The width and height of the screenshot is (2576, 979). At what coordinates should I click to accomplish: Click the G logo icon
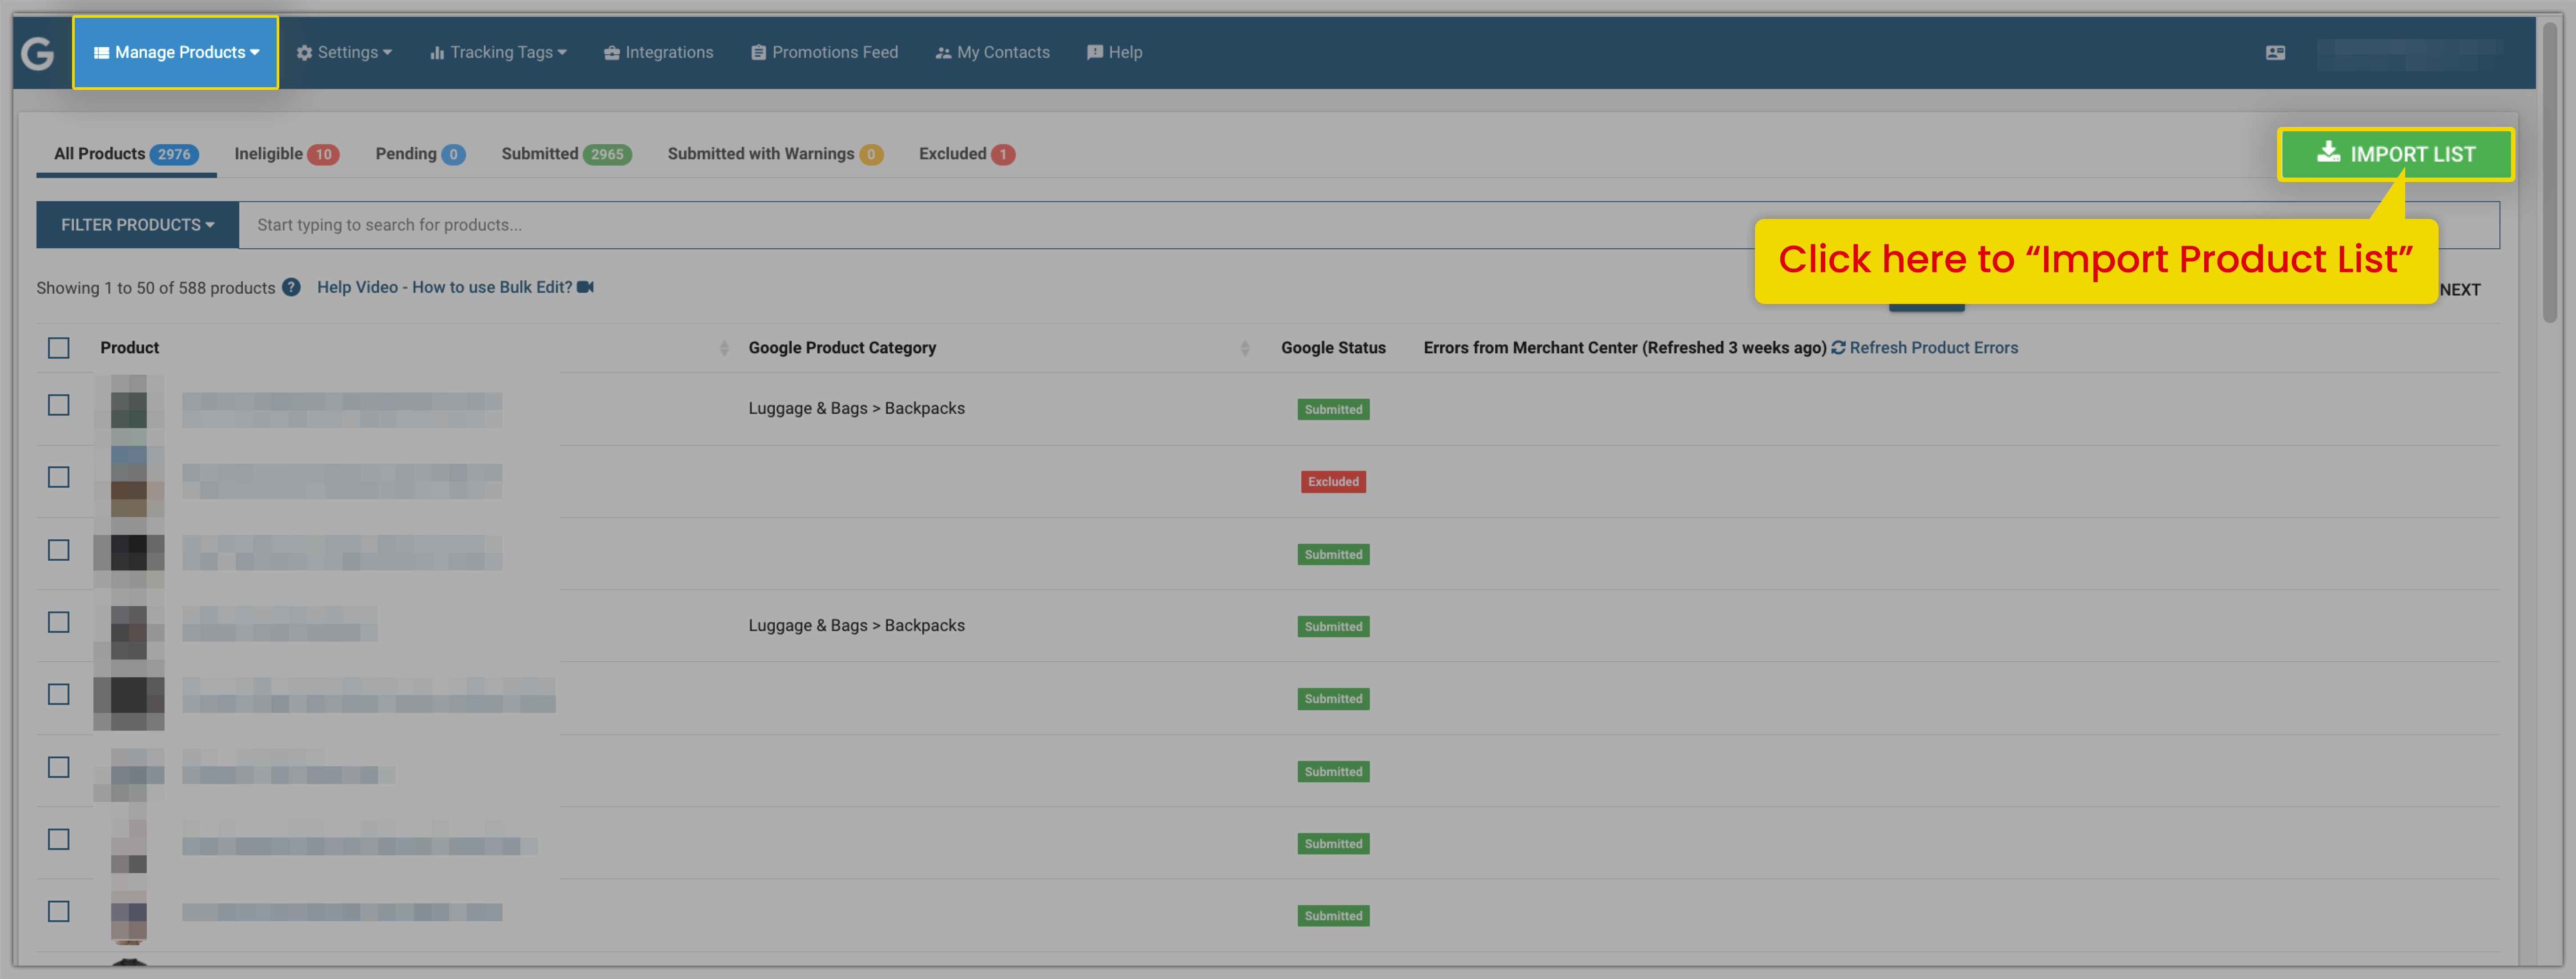pyautogui.click(x=37, y=52)
